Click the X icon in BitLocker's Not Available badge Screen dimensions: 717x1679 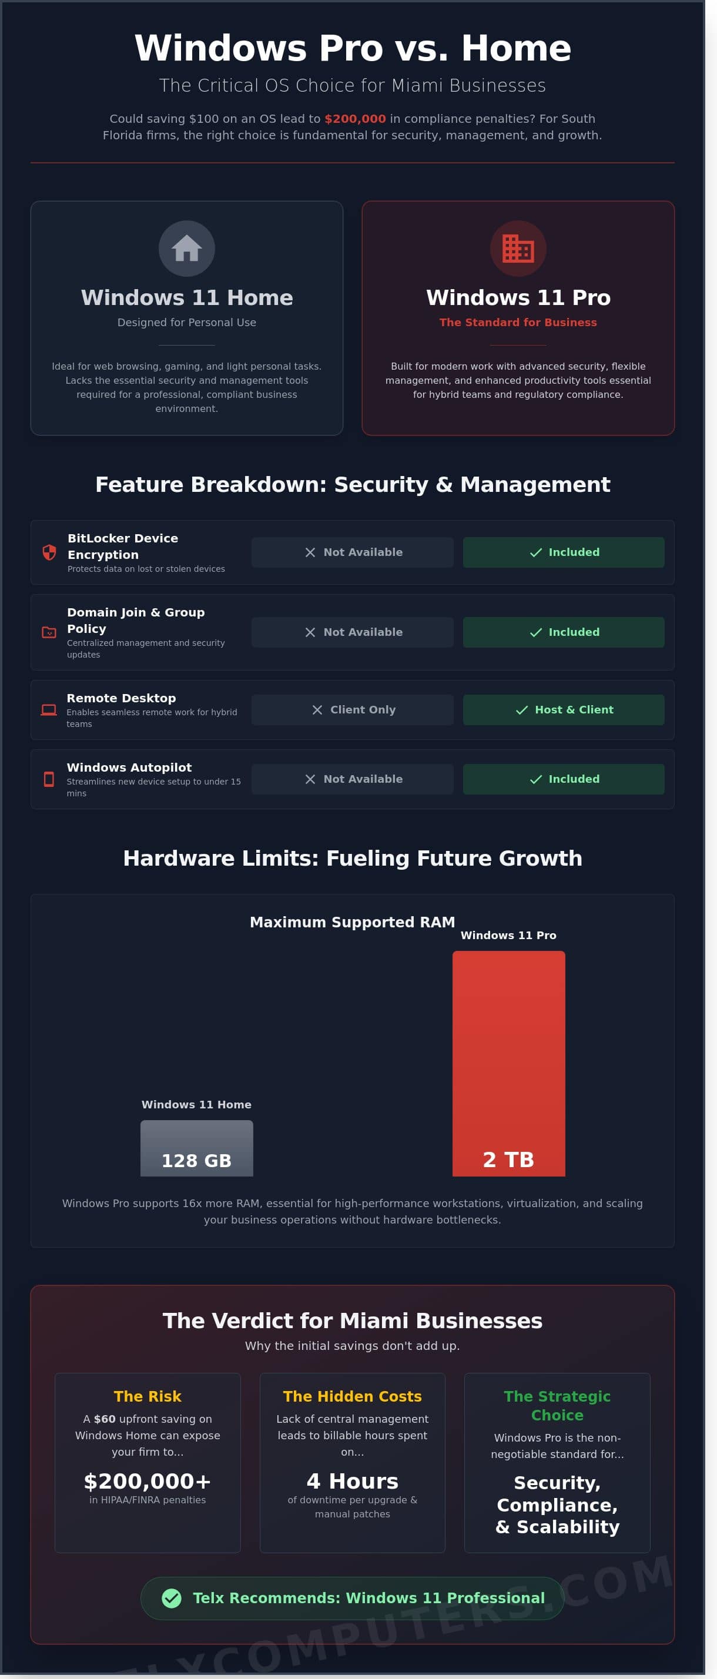tap(310, 552)
